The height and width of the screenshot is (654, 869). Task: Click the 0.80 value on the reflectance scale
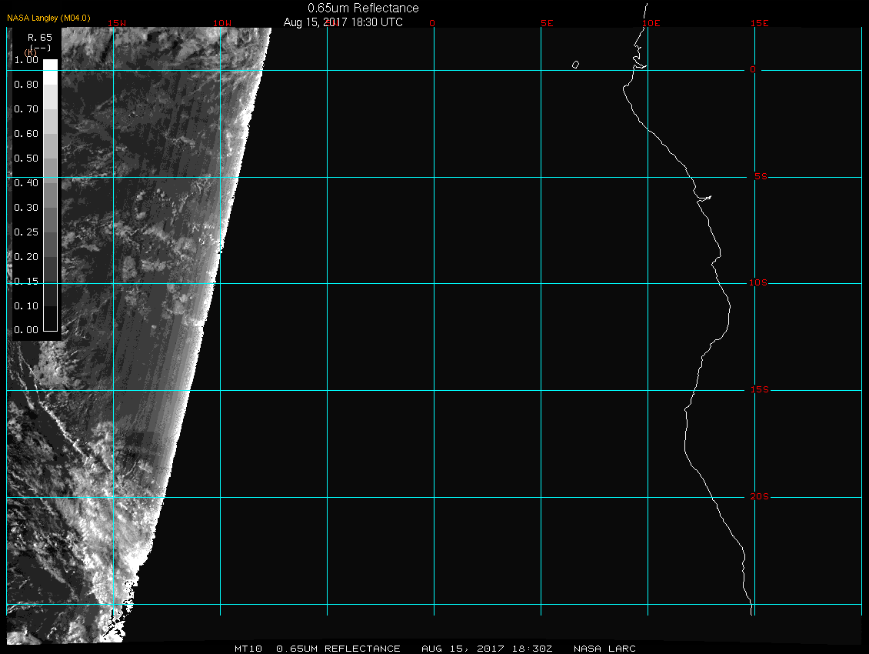pos(26,85)
